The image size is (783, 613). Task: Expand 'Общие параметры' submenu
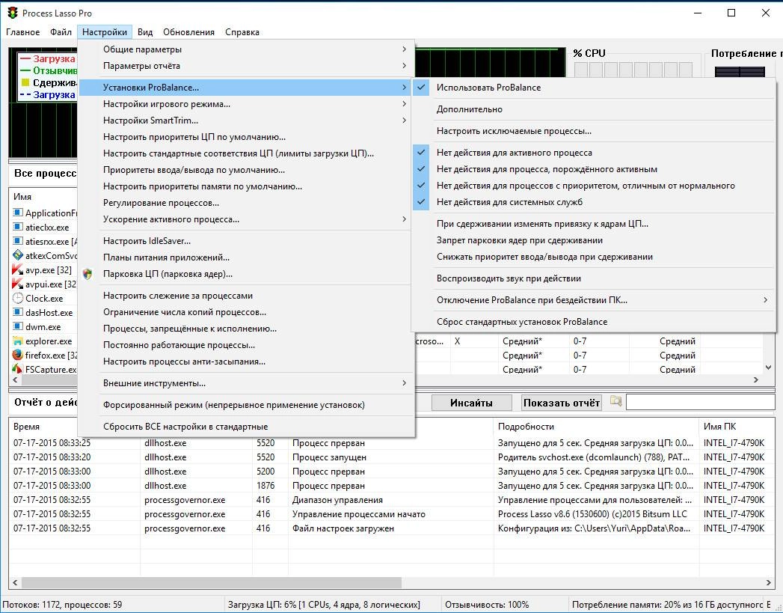(246, 49)
